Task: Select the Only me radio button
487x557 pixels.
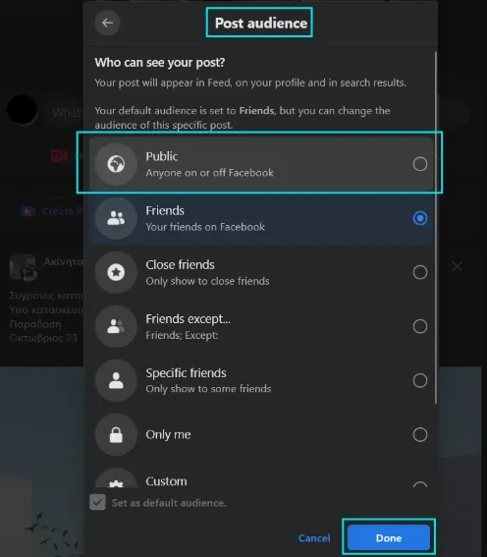Action: coord(420,434)
